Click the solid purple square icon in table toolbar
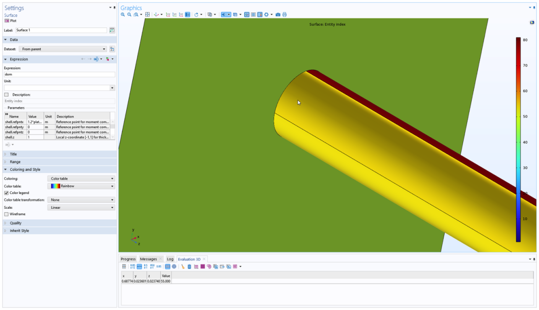539x310 pixels. pyautogui.click(x=203, y=267)
